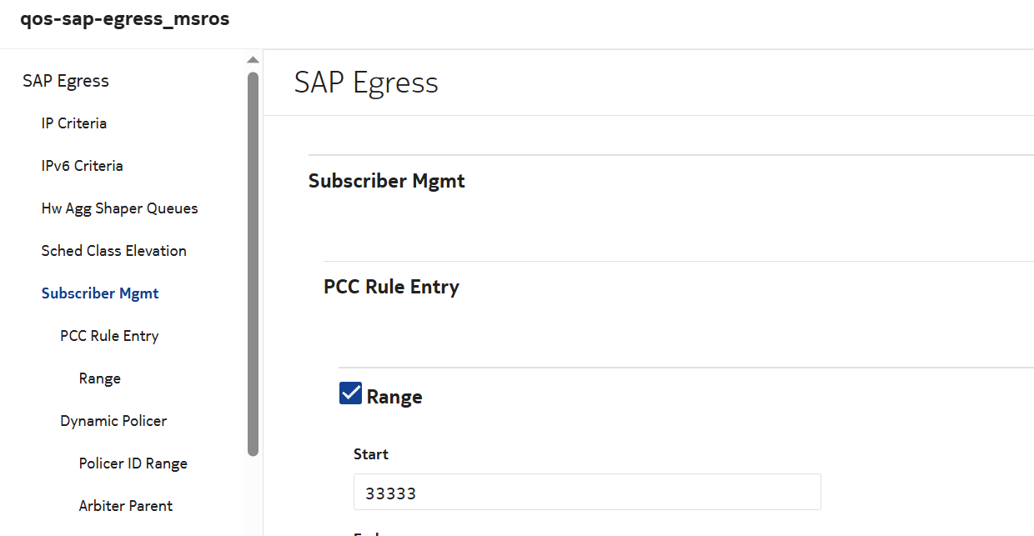Uncheck the Range checkbox

point(350,393)
